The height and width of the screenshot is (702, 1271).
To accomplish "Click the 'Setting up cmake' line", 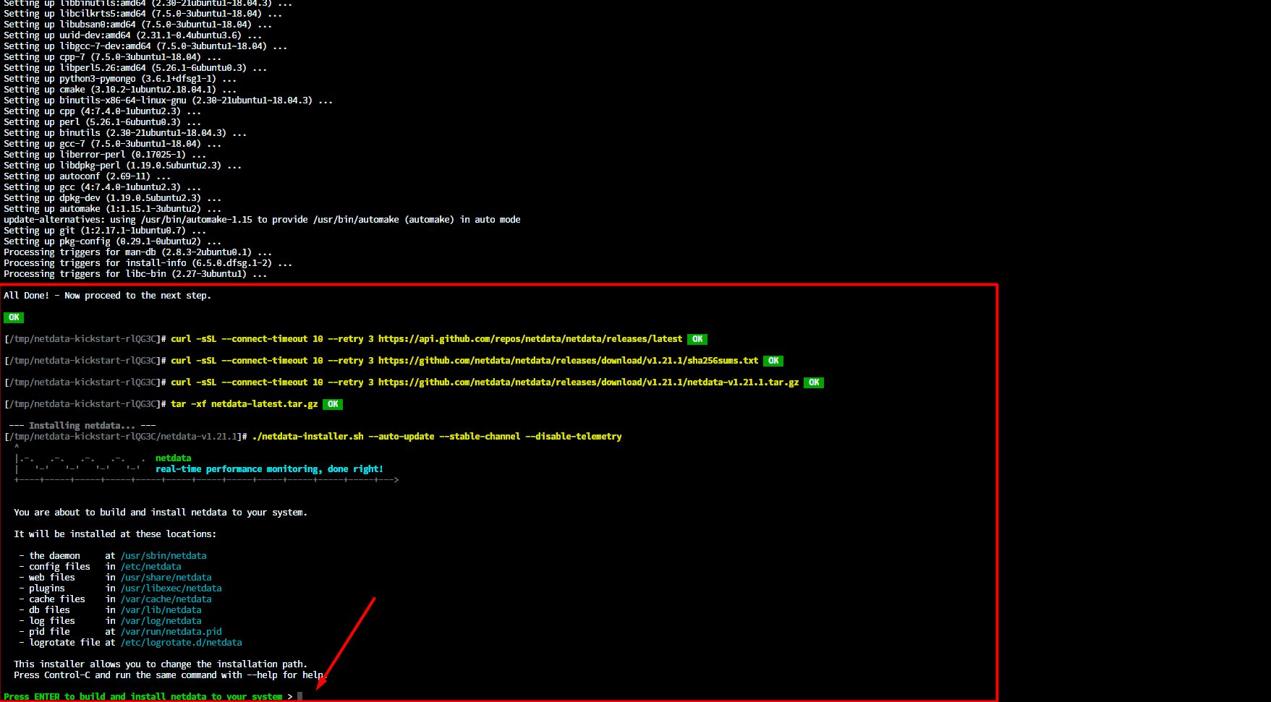I will [120, 90].
